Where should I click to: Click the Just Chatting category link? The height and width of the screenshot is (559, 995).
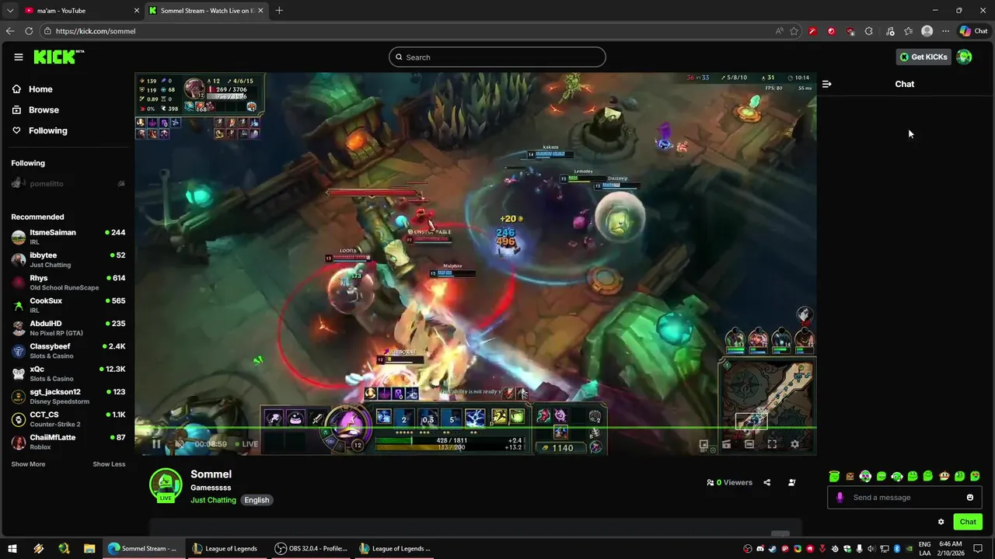click(213, 500)
